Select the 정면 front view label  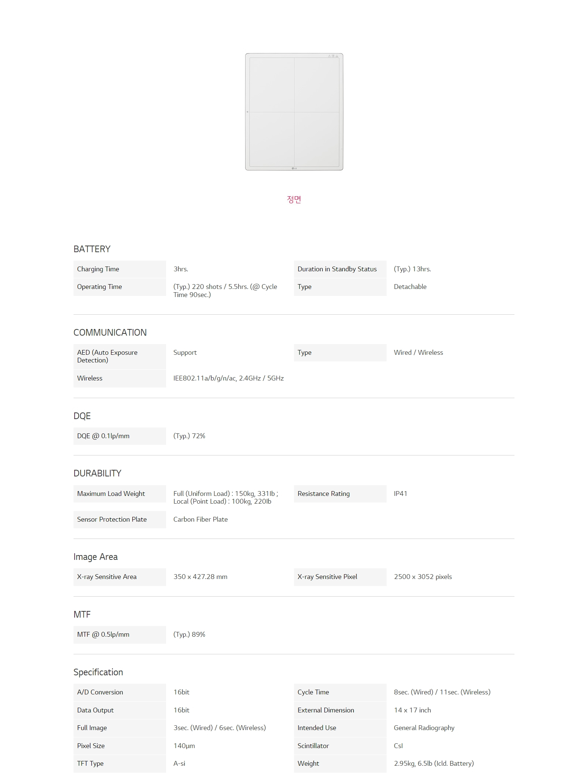294,199
